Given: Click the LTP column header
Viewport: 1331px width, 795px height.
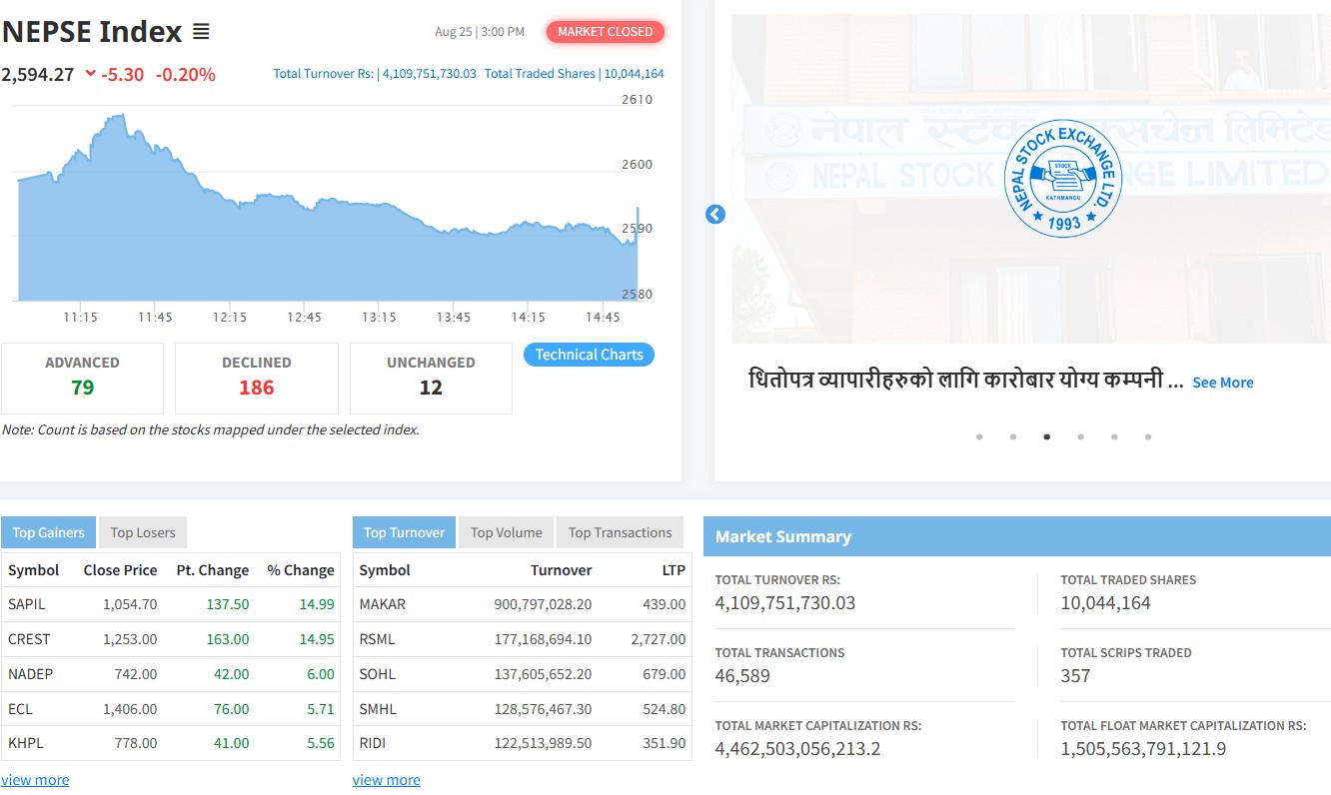Looking at the screenshot, I should point(674,570).
